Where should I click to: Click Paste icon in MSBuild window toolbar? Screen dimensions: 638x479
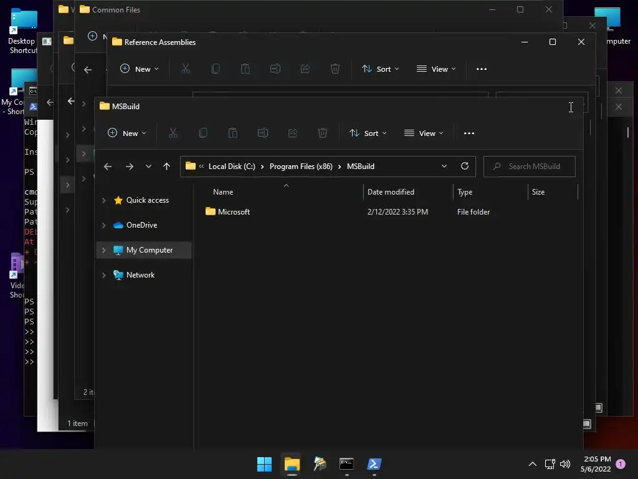tap(233, 133)
